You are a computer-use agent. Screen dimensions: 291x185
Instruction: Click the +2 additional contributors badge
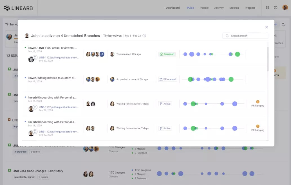(102, 54)
